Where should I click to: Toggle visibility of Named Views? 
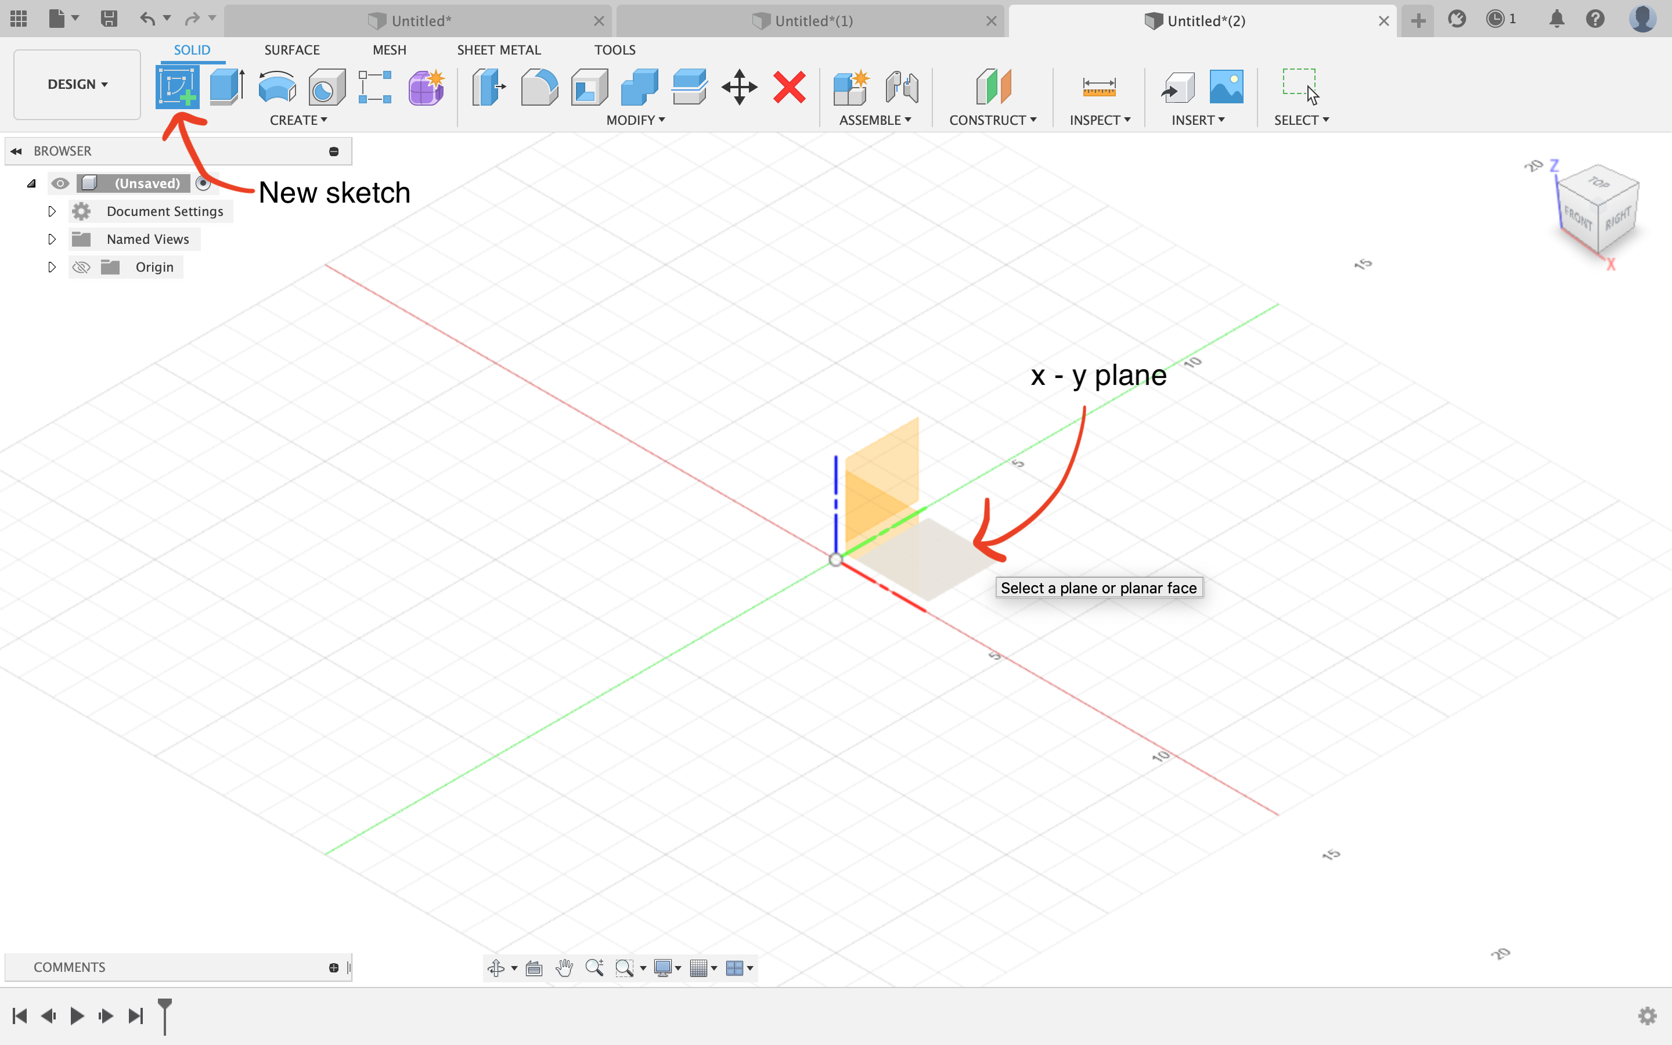coord(59,239)
